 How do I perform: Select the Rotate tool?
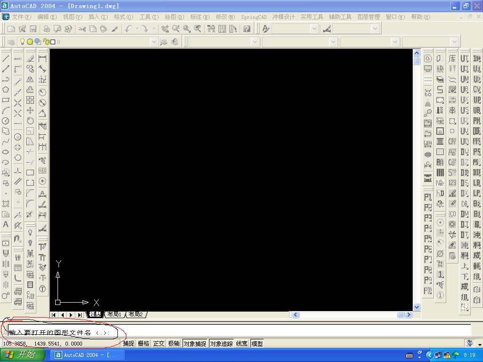[x=30, y=121]
